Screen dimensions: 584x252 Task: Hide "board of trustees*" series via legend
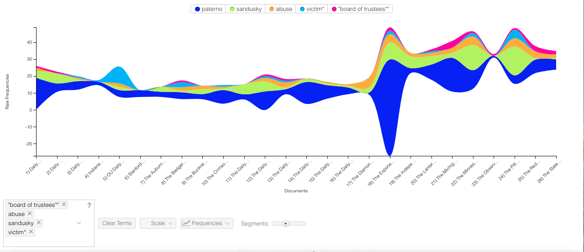pos(361,9)
